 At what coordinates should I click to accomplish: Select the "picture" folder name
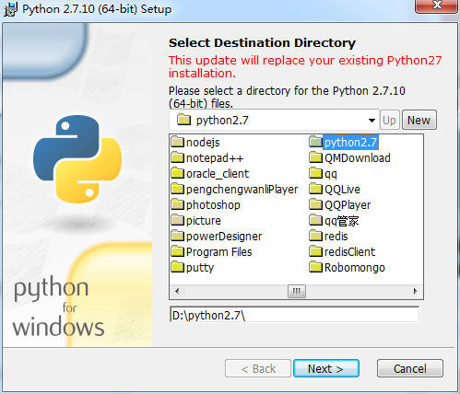(x=204, y=221)
